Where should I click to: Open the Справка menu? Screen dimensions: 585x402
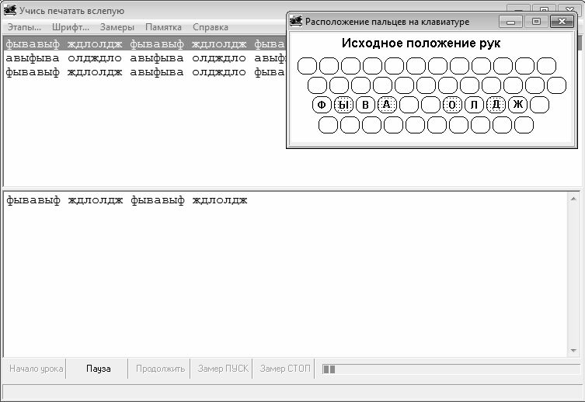coord(211,27)
